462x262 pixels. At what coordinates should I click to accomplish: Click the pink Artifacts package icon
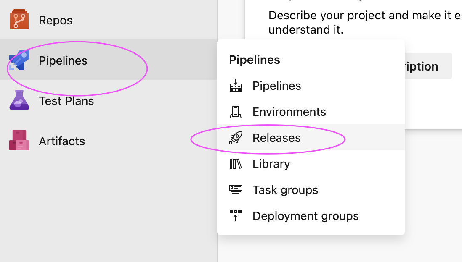click(x=19, y=140)
